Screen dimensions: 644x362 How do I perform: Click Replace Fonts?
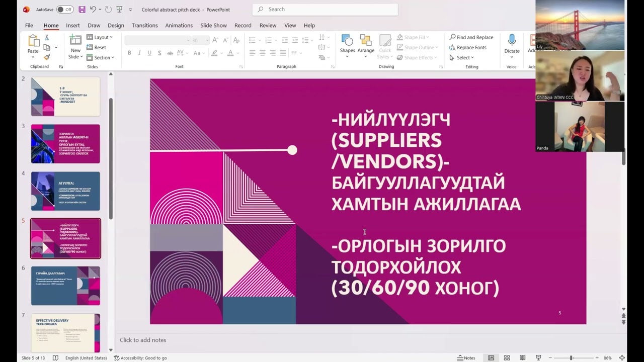pos(467,47)
